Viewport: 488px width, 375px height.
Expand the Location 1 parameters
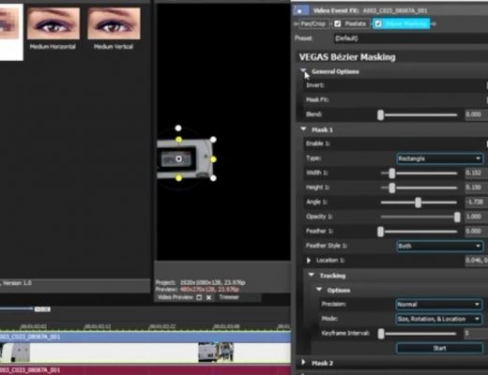(x=309, y=261)
